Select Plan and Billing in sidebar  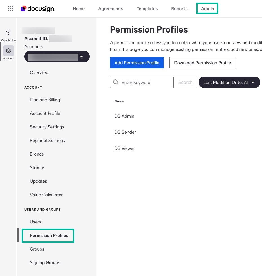tap(45, 100)
